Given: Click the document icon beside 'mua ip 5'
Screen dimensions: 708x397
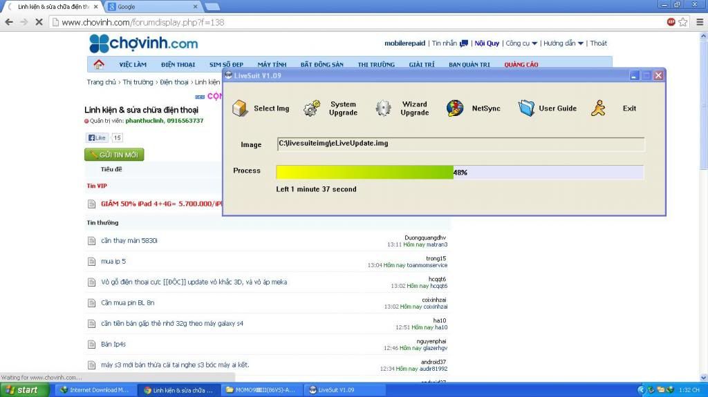Looking at the screenshot, I should 92,262.
